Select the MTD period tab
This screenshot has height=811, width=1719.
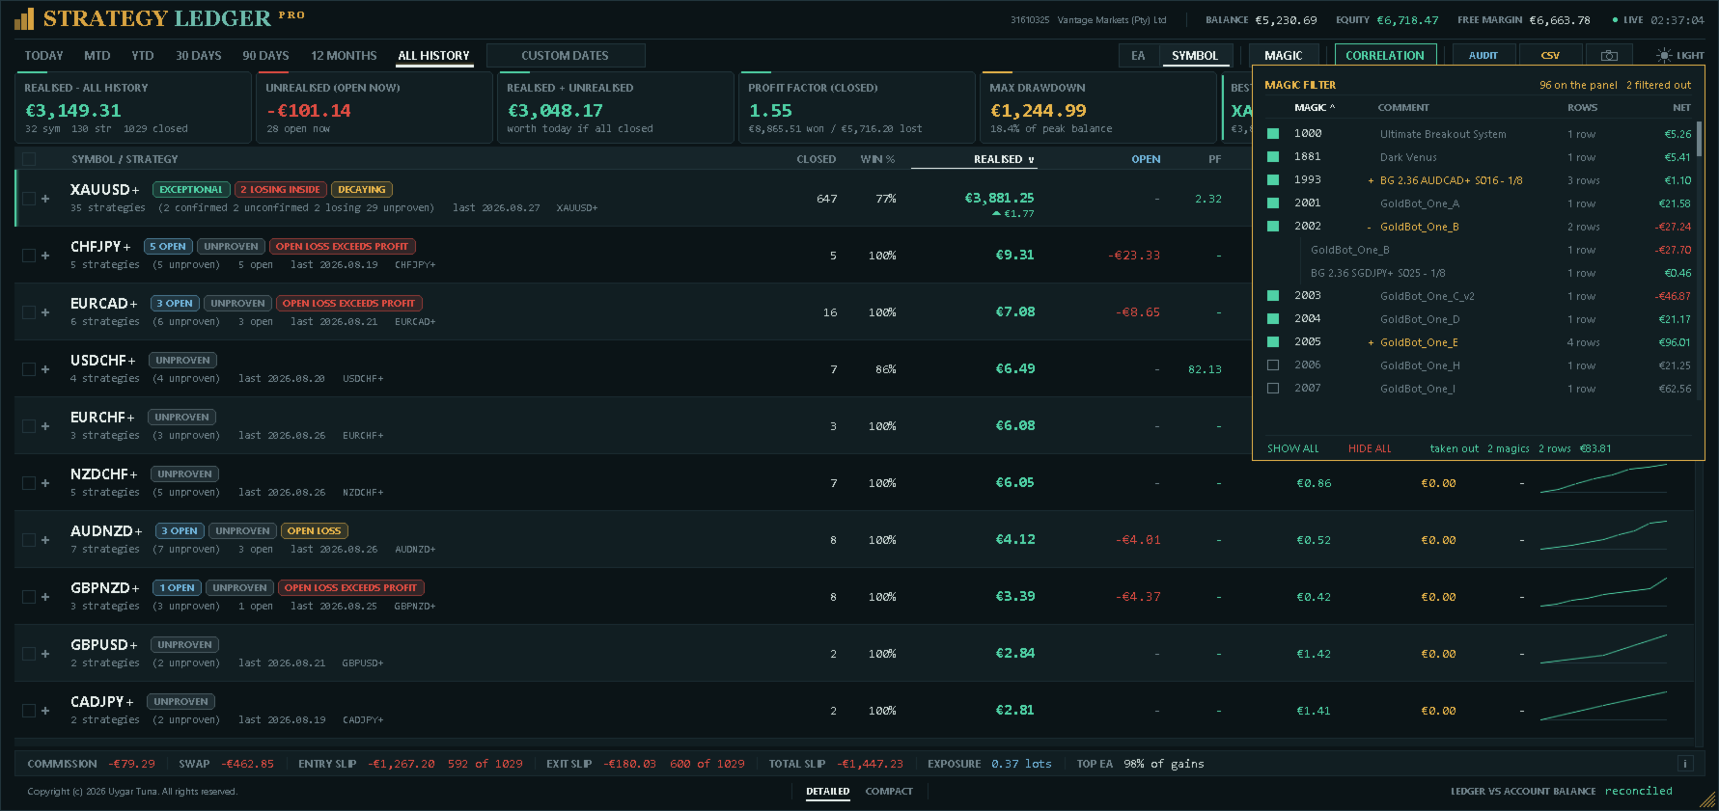click(97, 56)
